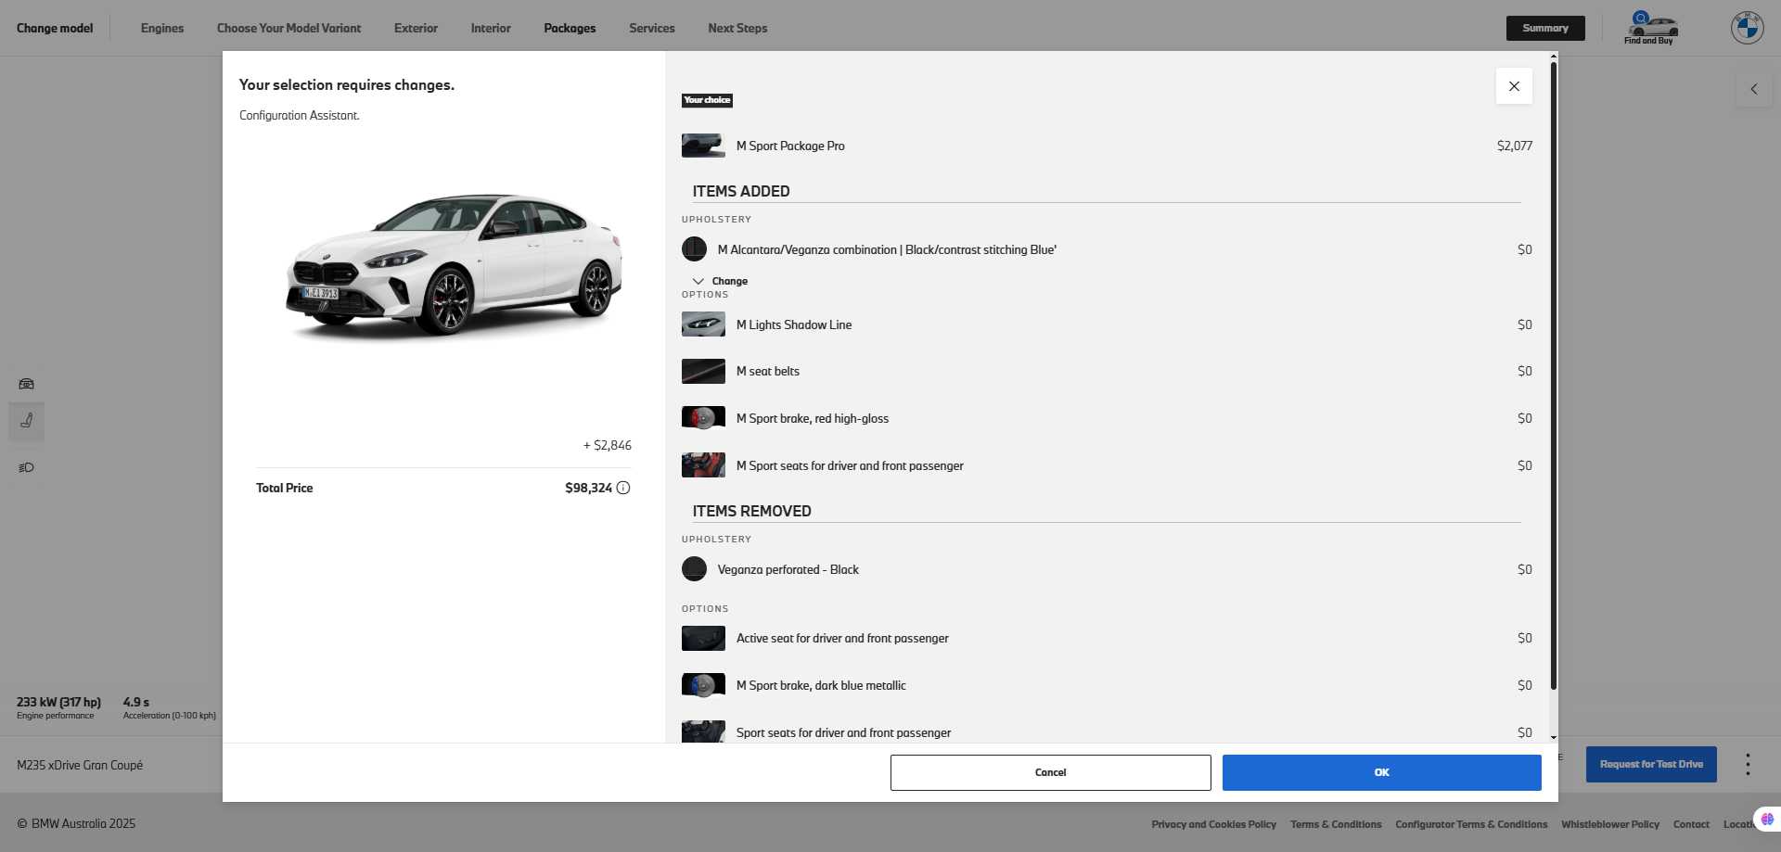Open the Services tab
Image resolution: width=1781 pixels, height=852 pixels.
[652, 28]
